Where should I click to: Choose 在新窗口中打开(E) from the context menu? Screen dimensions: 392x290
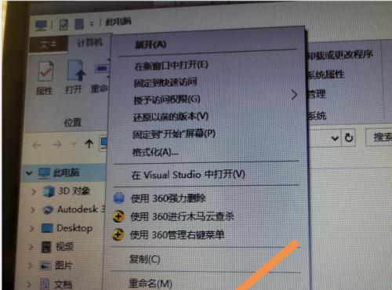[171, 65]
